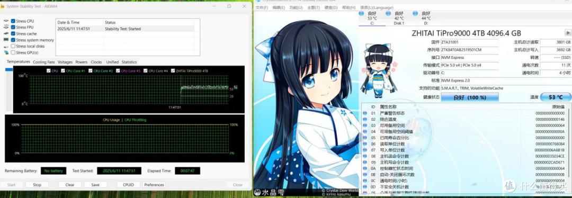
Task: Click the CPU chip icon beside Stress CPU
Action: tap(6, 21)
